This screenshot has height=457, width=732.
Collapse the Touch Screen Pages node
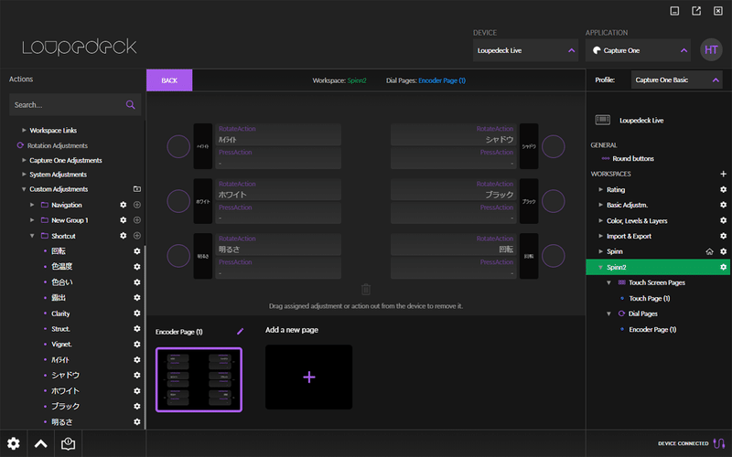[608, 282]
